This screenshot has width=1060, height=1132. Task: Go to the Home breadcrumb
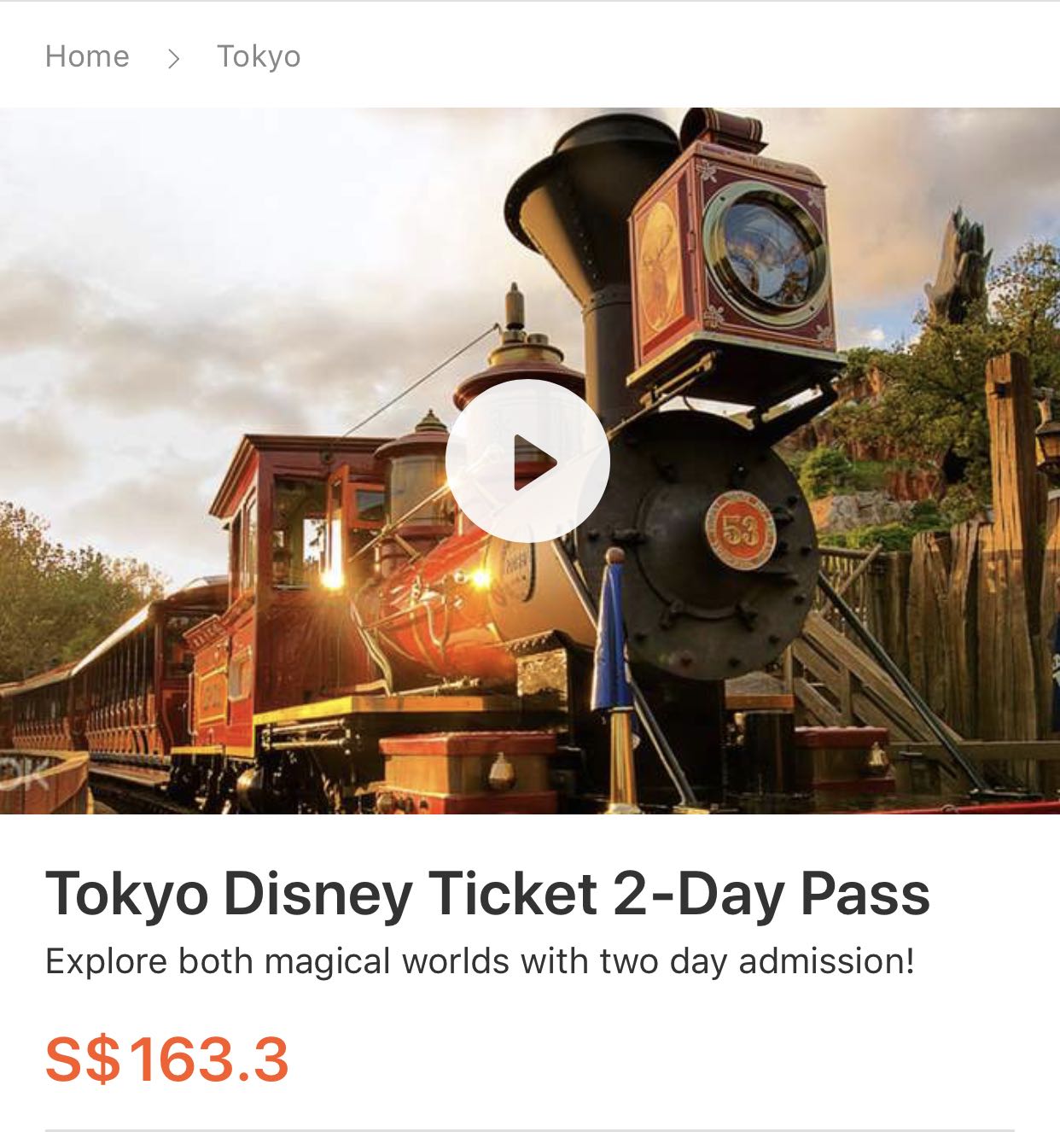click(x=87, y=56)
